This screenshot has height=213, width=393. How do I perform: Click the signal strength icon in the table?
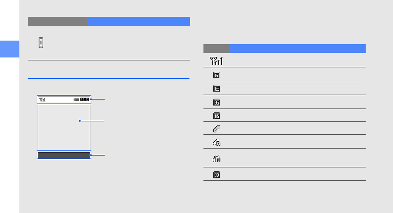217,61
